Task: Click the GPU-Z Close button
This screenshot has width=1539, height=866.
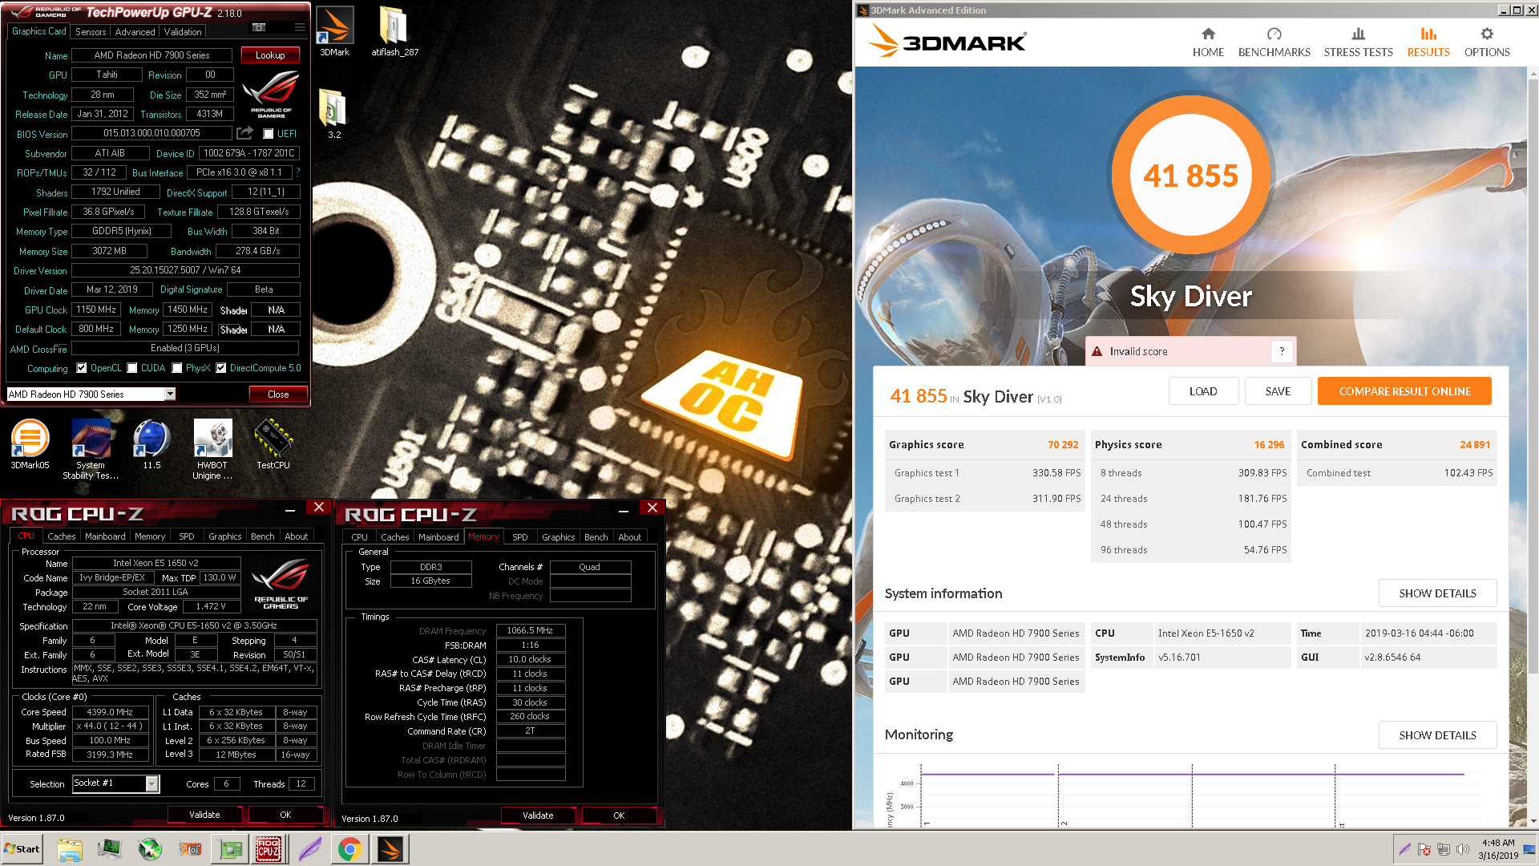Action: click(278, 394)
